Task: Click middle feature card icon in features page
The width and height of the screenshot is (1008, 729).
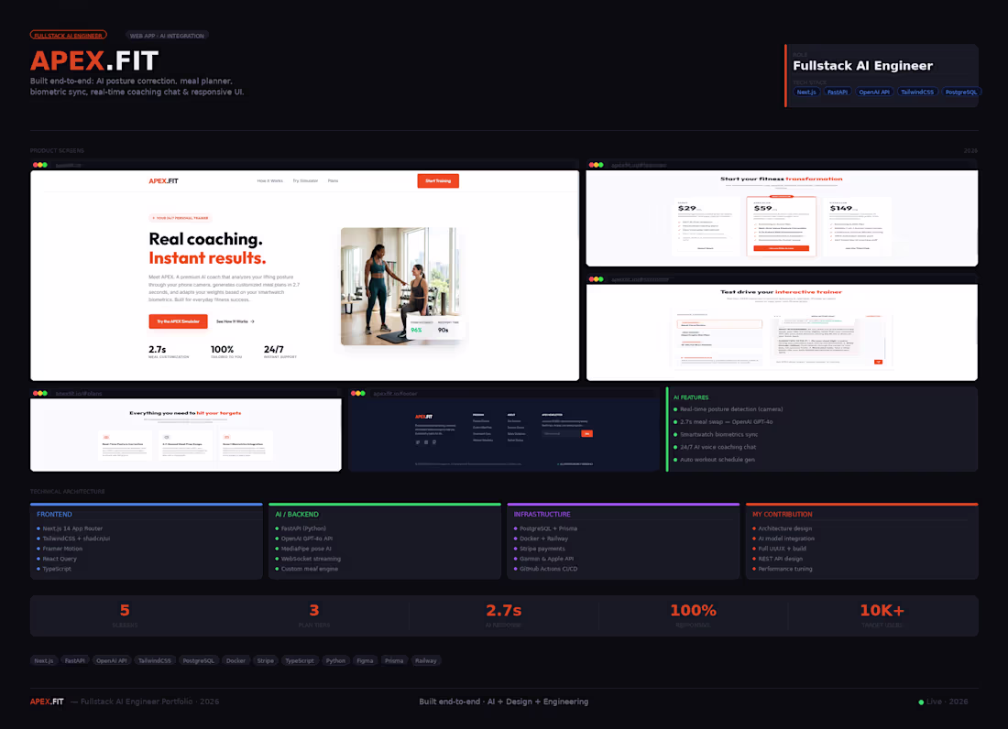Action: click(x=167, y=438)
